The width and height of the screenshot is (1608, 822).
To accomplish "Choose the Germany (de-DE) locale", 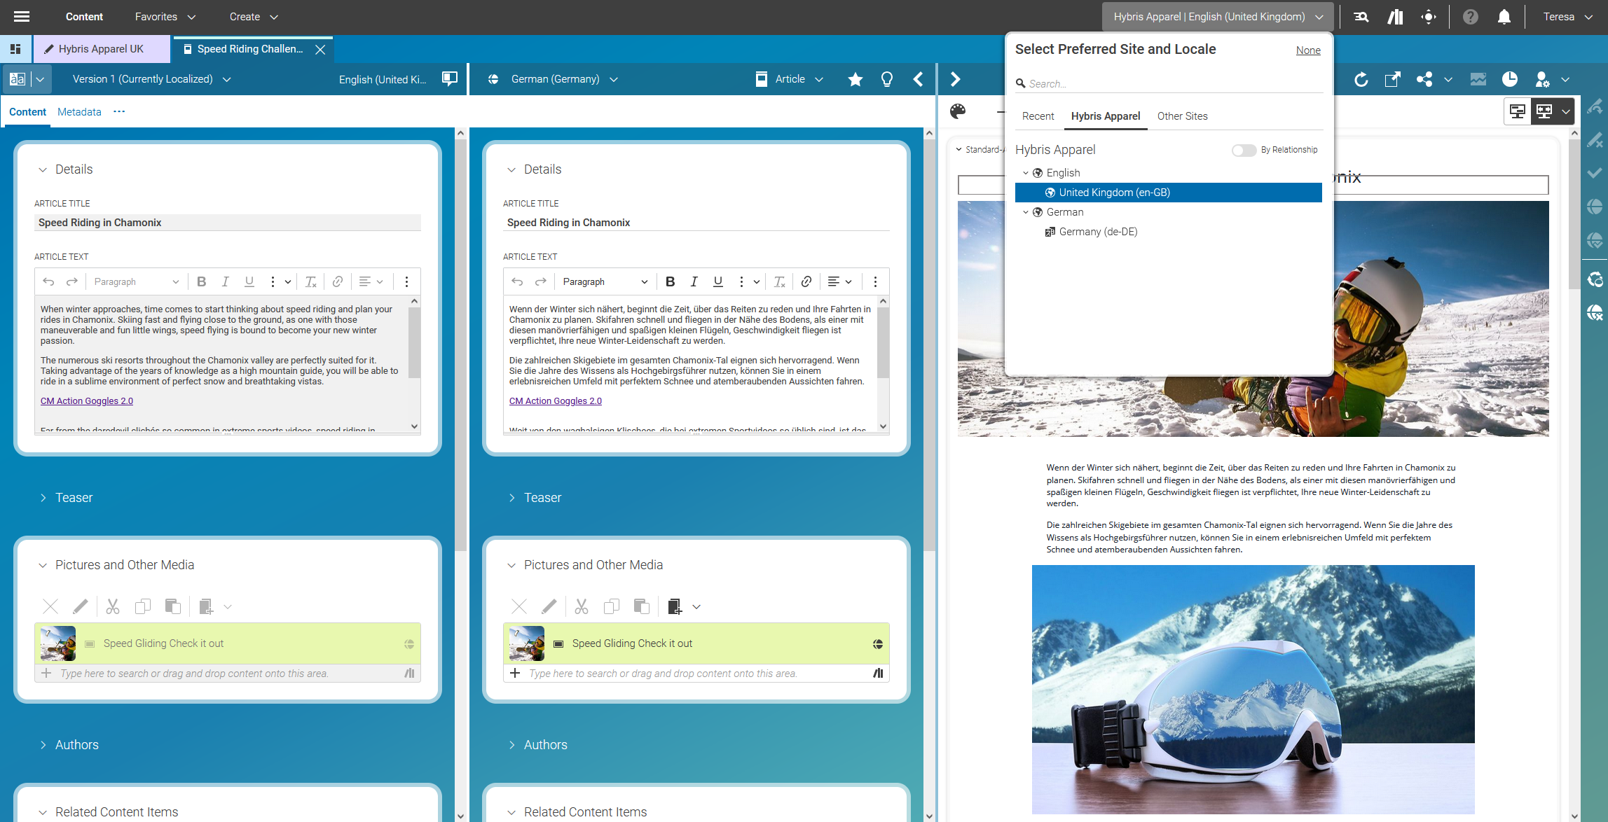I will click(1097, 232).
